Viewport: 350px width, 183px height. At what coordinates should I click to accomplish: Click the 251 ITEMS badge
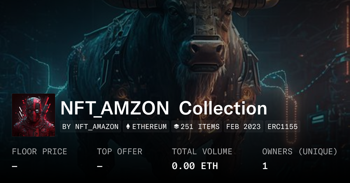[197, 127]
